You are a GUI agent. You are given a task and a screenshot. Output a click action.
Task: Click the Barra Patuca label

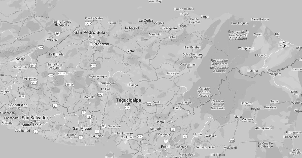pos(260,19)
